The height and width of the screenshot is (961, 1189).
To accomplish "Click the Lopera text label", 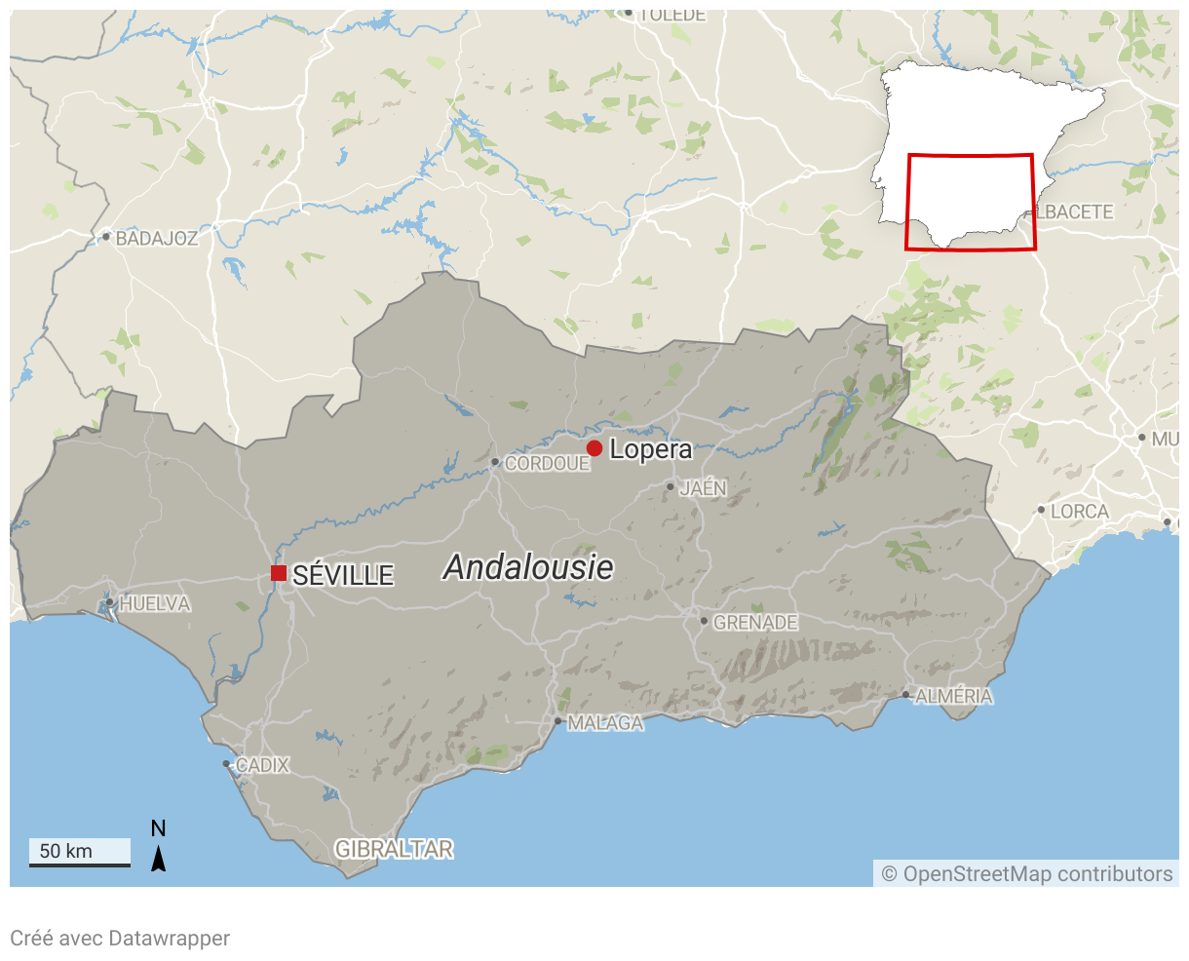I will pyautogui.click(x=651, y=449).
